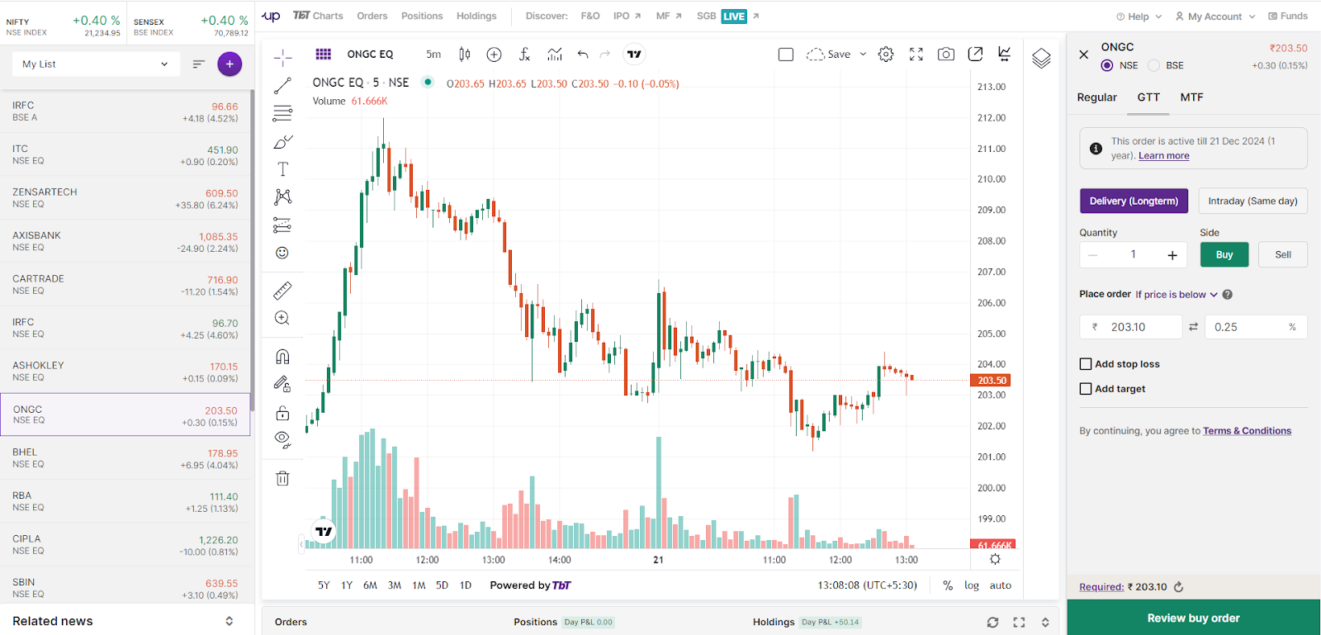Change the 'If price is below' condition
The width and height of the screenshot is (1321, 635).
1177,295
